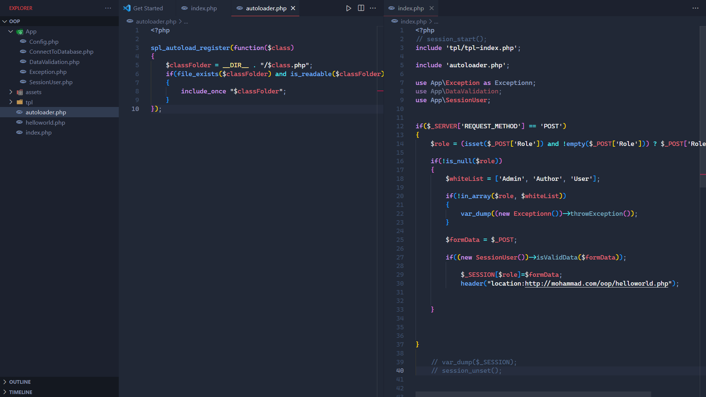The width and height of the screenshot is (706, 397).
Task: Click $formData = $_POST line
Action: click(481, 240)
